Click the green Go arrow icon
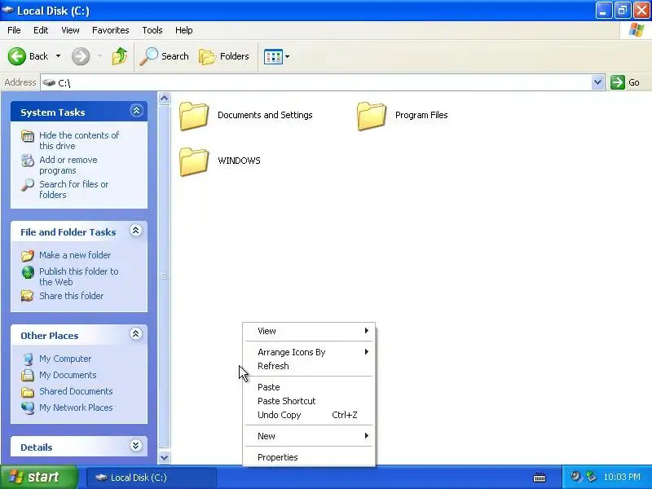This screenshot has height=489, width=652. [618, 82]
